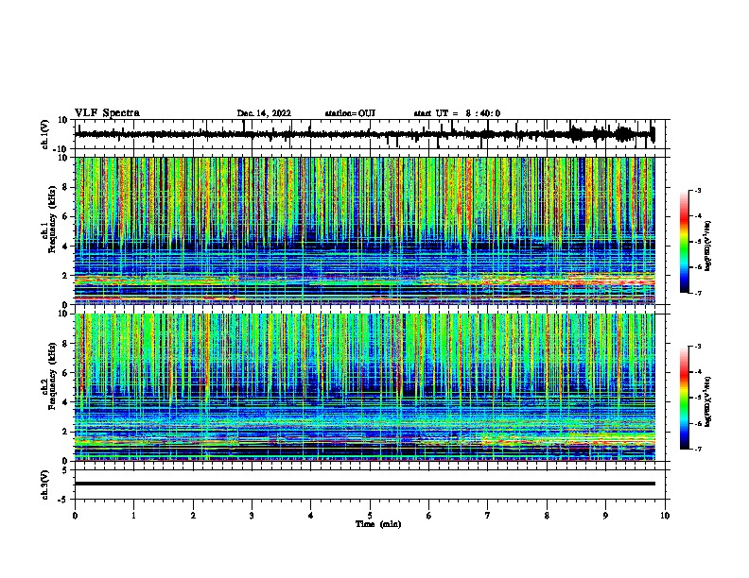Click the "-4" label on the ch.2 colorbar
Viewport: 749px width, 578px height.
click(697, 372)
